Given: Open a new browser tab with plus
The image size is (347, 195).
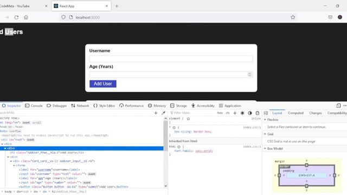Looking at the screenshot, I should [x=117, y=6].
